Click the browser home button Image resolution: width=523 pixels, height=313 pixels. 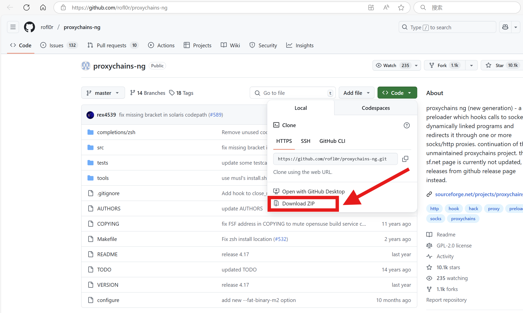(x=43, y=8)
